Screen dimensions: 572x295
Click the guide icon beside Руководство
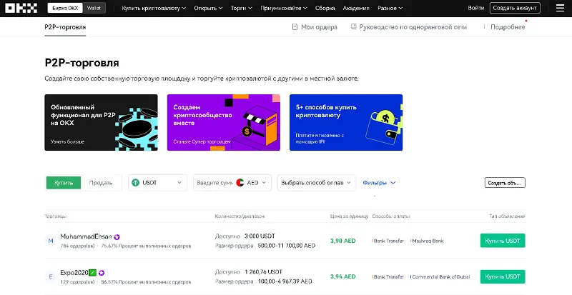[353, 26]
